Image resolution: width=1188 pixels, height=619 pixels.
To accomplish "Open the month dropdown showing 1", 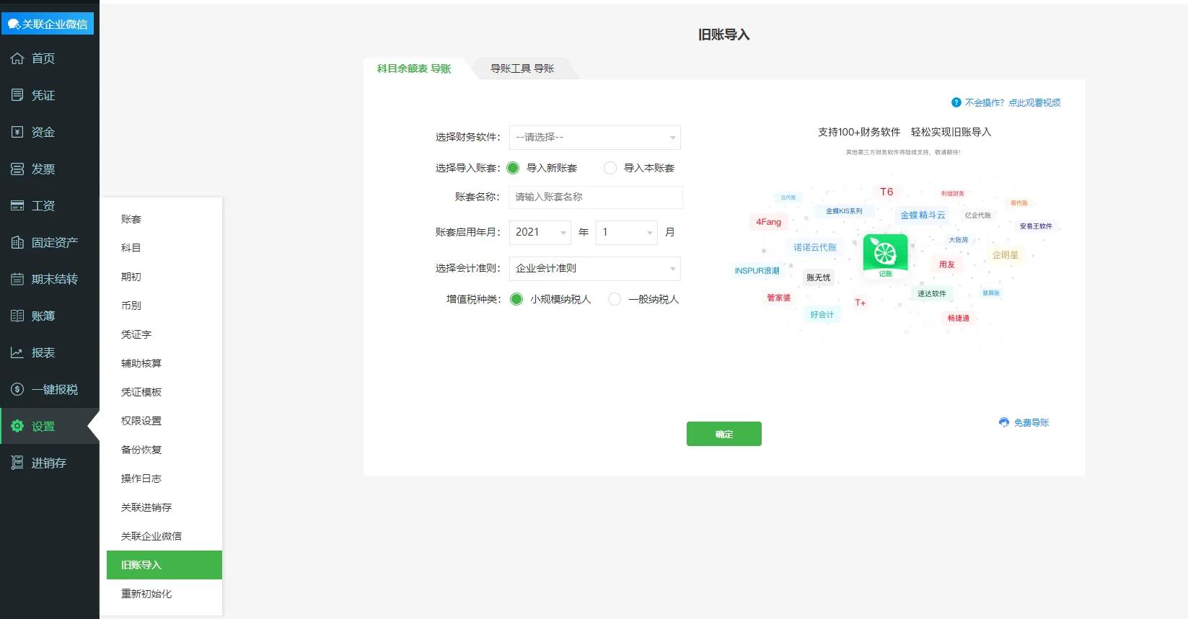I will point(627,232).
